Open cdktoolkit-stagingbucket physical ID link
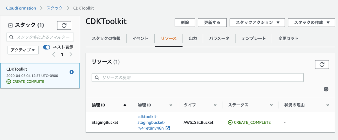338x140 pixels. (151, 122)
